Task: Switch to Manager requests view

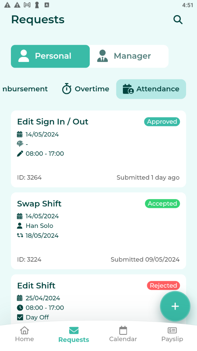Action: click(129, 56)
